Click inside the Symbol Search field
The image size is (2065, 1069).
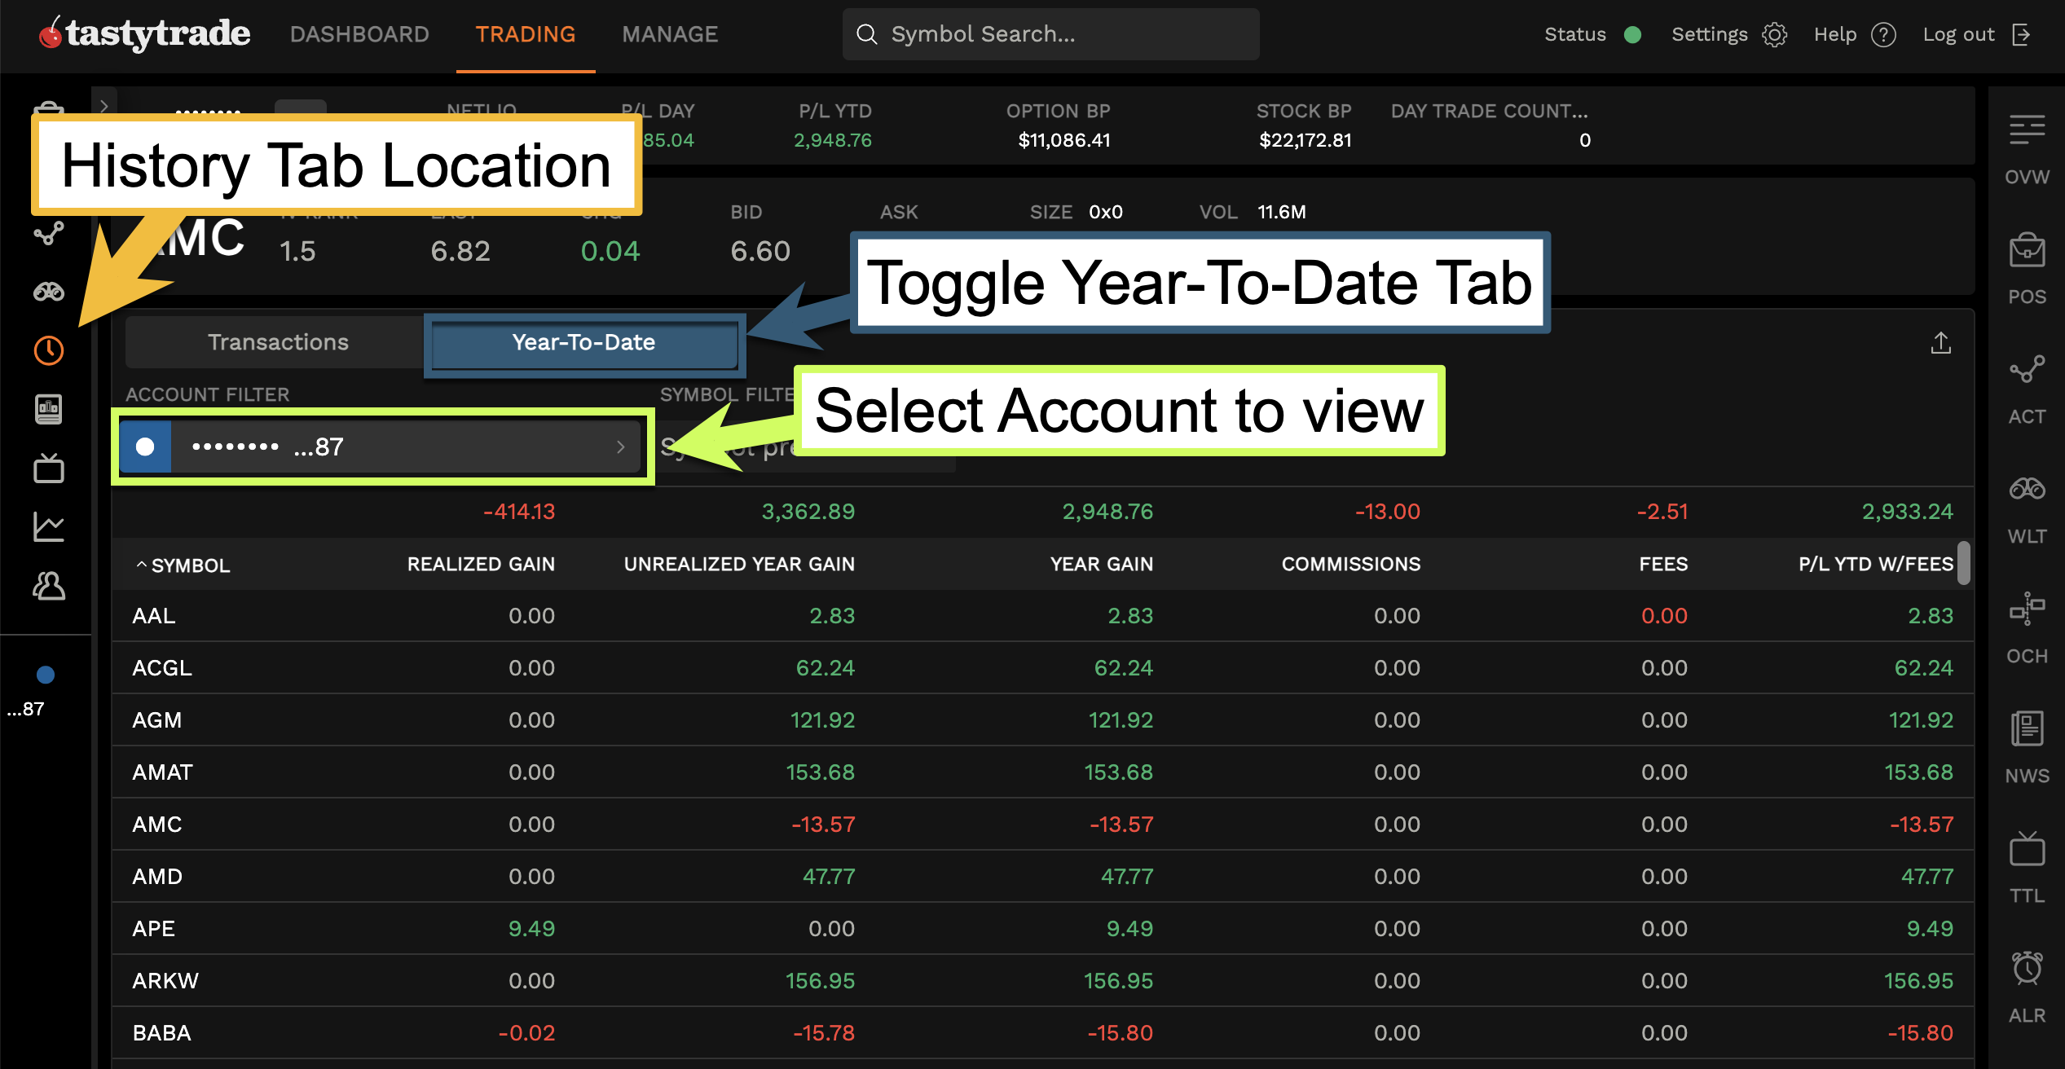[1050, 34]
